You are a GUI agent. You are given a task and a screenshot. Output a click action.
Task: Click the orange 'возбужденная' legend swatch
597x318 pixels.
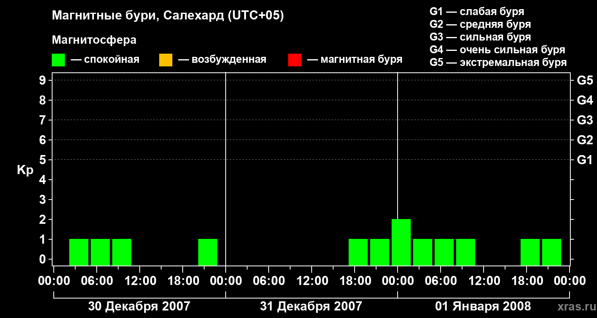166,60
